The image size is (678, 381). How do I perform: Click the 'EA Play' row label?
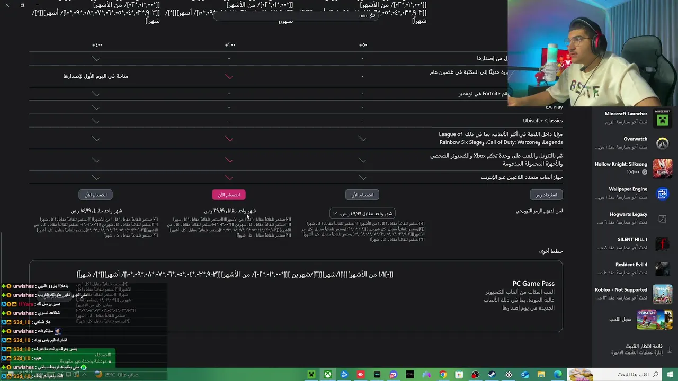pos(554,107)
